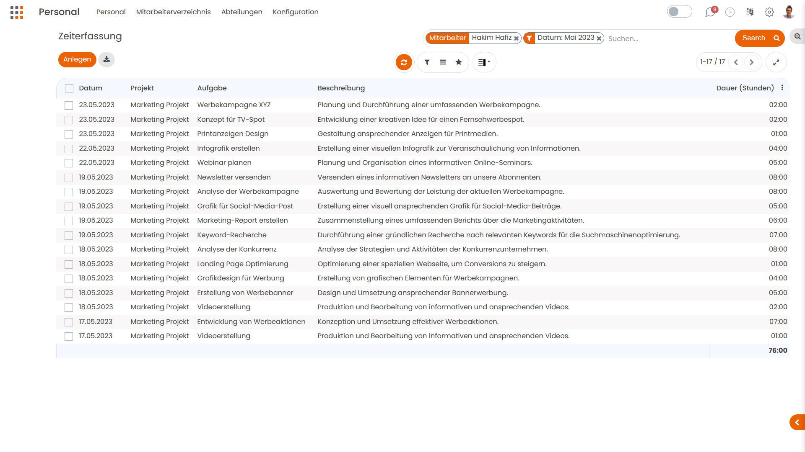Open the Konfiguration menu
Screen dimensions: 805x452
click(x=296, y=12)
